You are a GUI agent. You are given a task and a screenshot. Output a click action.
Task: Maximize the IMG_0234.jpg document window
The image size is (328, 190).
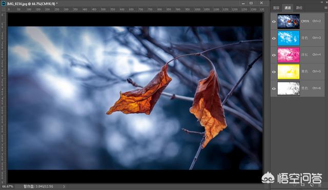point(251,3)
